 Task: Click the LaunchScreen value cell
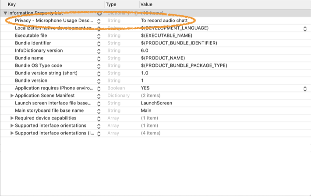pos(156,103)
